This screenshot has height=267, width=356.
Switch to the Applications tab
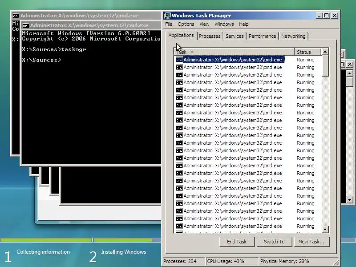181,36
